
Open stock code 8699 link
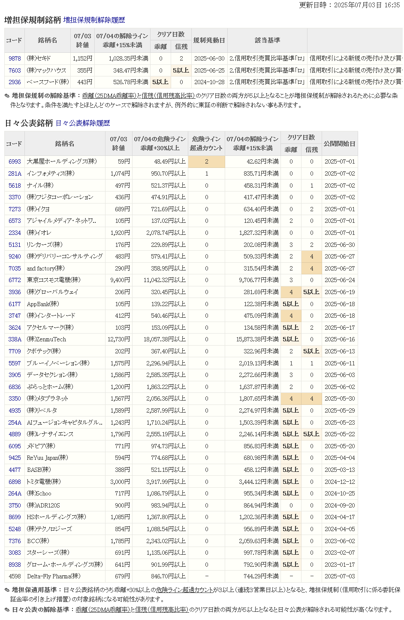(x=15, y=517)
